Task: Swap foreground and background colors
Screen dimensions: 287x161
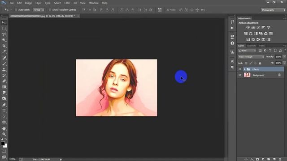Action: coord(6,139)
